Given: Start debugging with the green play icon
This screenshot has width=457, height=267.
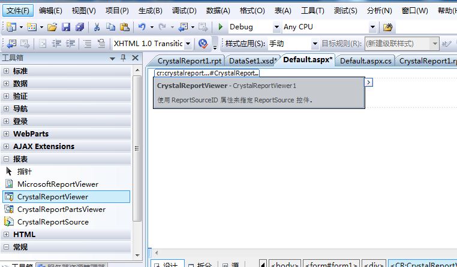Looking at the screenshot, I should pyautogui.click(x=221, y=27).
